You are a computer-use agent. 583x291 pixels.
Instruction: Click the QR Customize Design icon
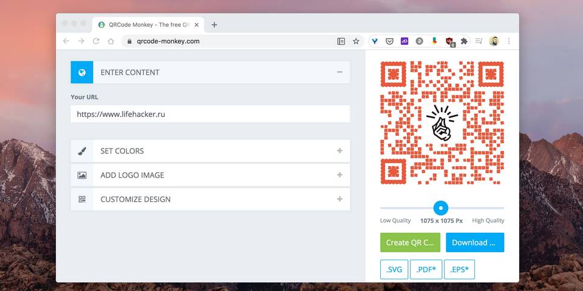tap(82, 199)
